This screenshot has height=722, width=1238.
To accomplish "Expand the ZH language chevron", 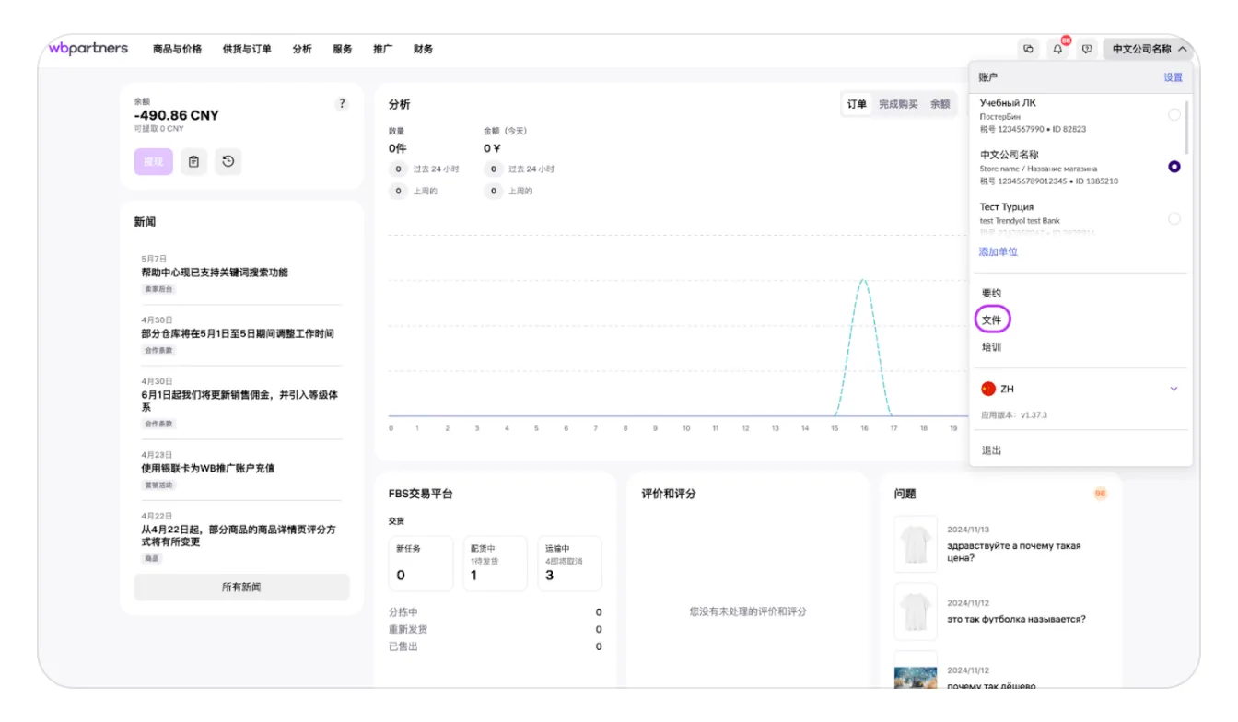I will click(1174, 390).
